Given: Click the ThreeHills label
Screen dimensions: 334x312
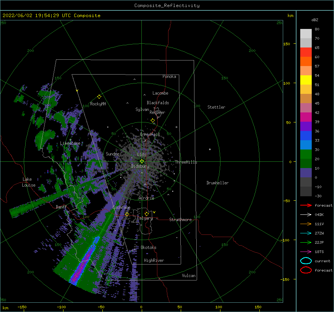Looking at the screenshot, I should pyautogui.click(x=186, y=162).
